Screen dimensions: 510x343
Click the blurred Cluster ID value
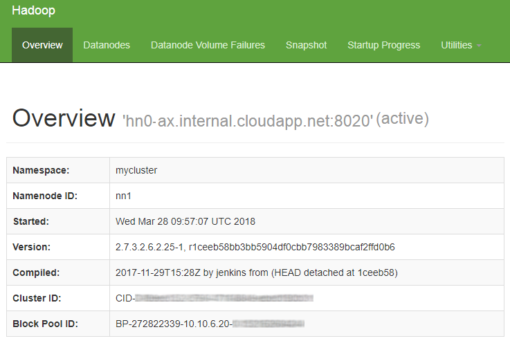[x=215, y=298]
